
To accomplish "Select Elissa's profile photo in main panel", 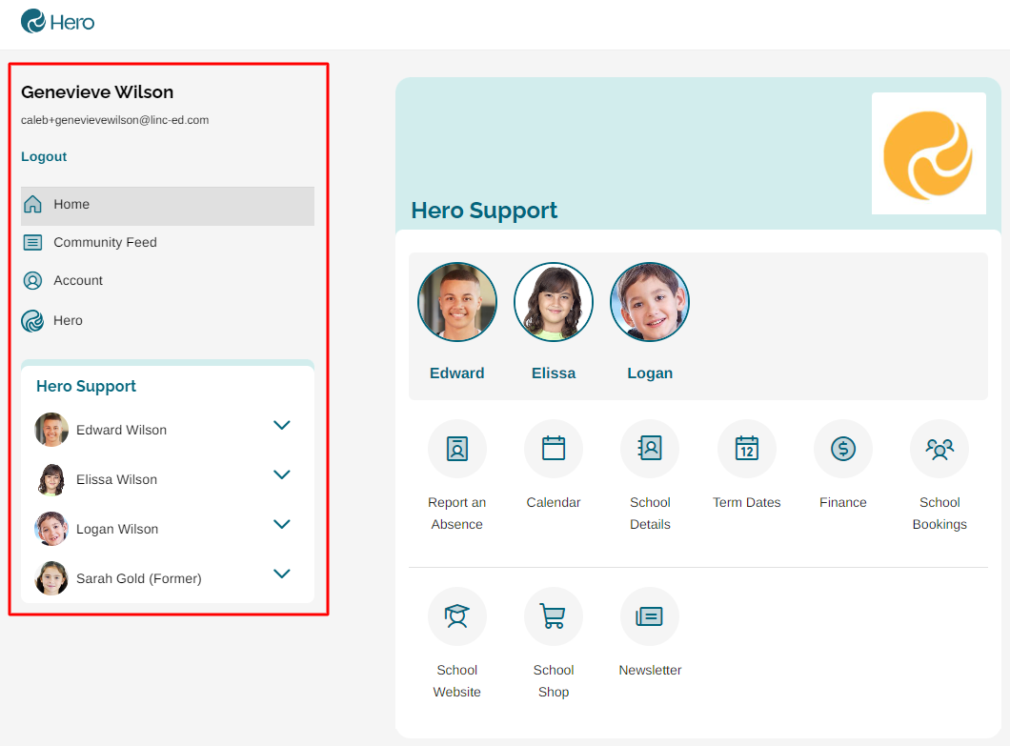I will pyautogui.click(x=554, y=302).
